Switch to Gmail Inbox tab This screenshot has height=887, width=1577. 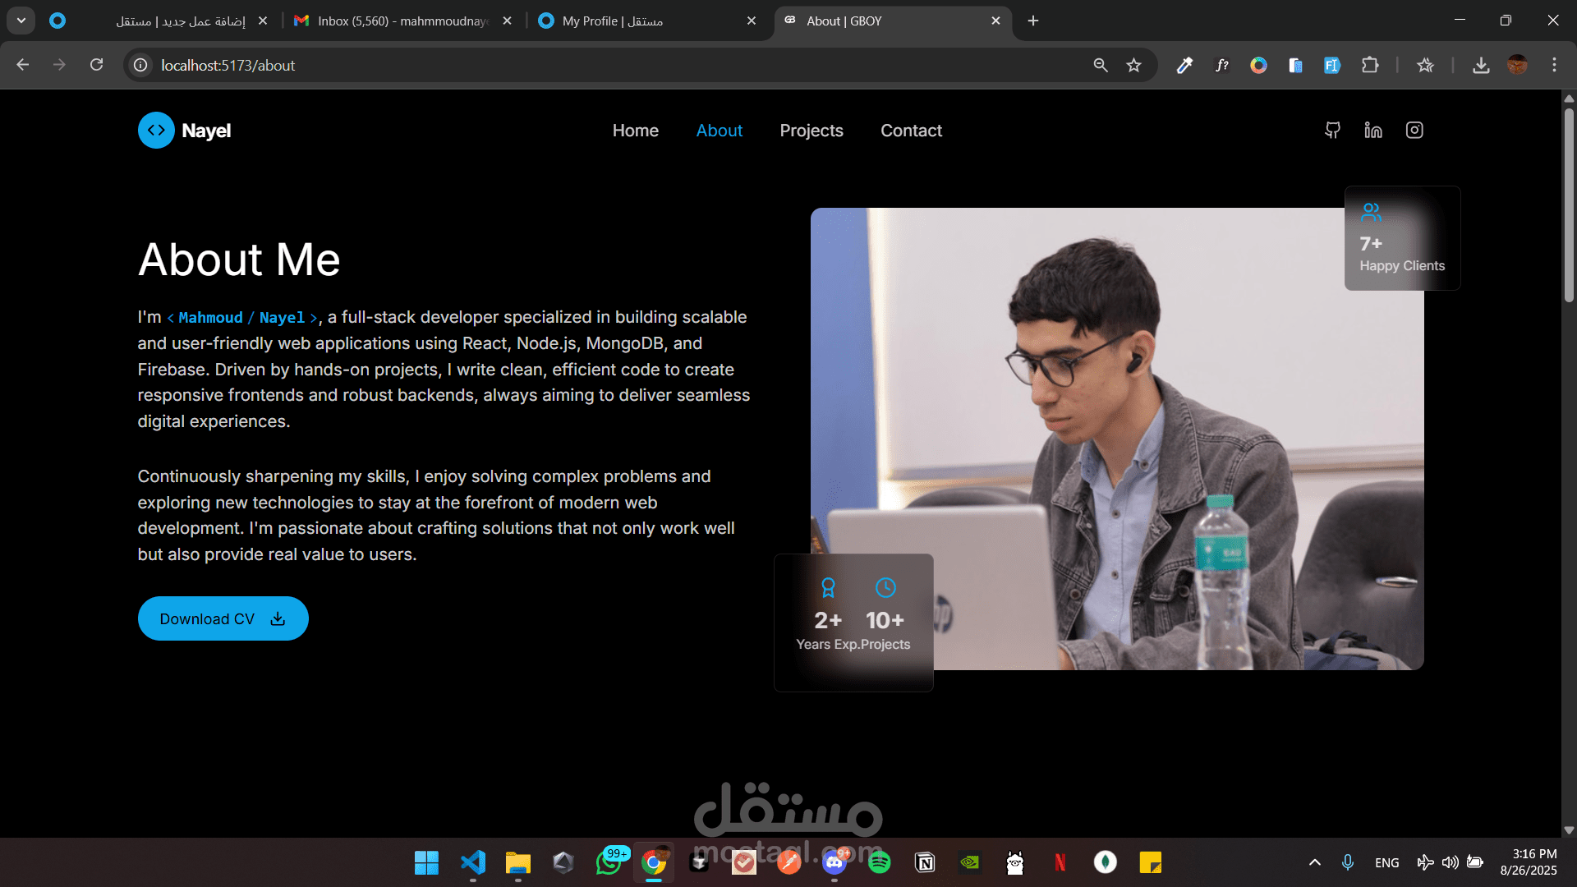pyautogui.click(x=402, y=21)
